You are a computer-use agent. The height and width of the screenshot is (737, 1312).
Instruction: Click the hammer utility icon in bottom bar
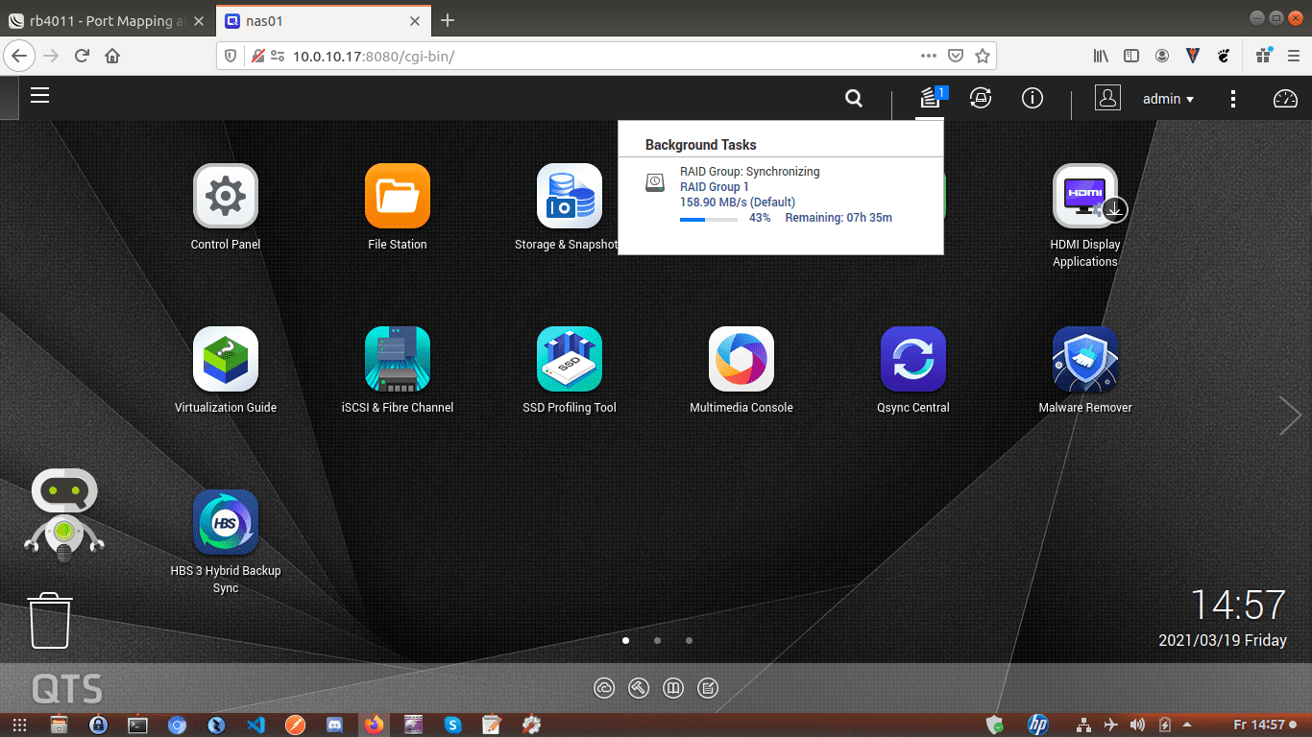click(639, 688)
